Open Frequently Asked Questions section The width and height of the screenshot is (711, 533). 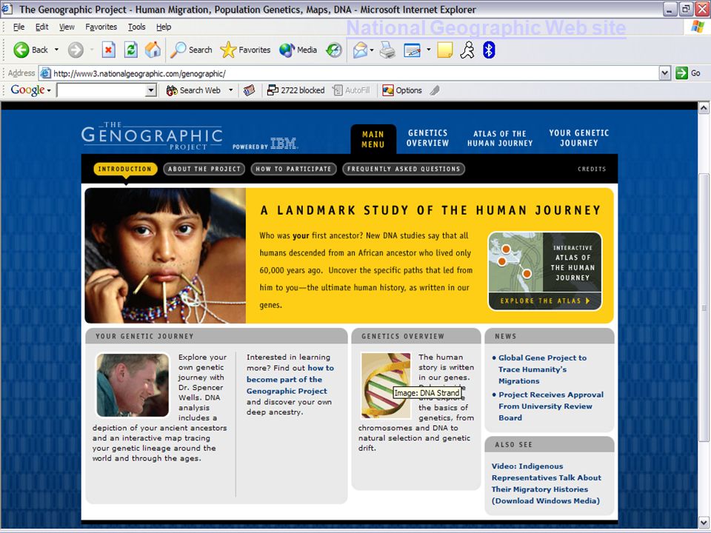(404, 169)
